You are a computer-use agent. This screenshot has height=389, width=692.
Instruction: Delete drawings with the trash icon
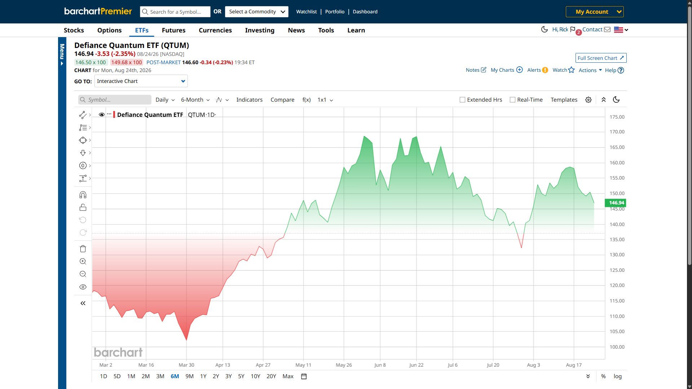click(x=83, y=249)
